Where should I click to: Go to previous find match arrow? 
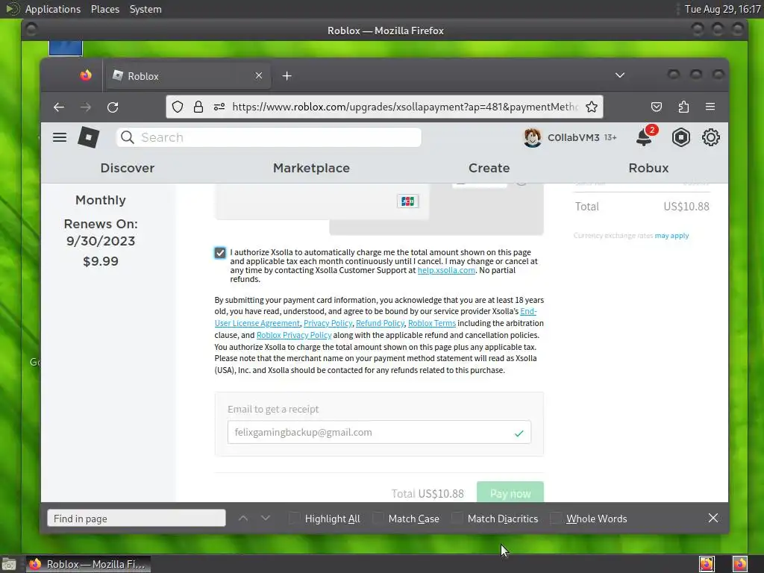[243, 518]
